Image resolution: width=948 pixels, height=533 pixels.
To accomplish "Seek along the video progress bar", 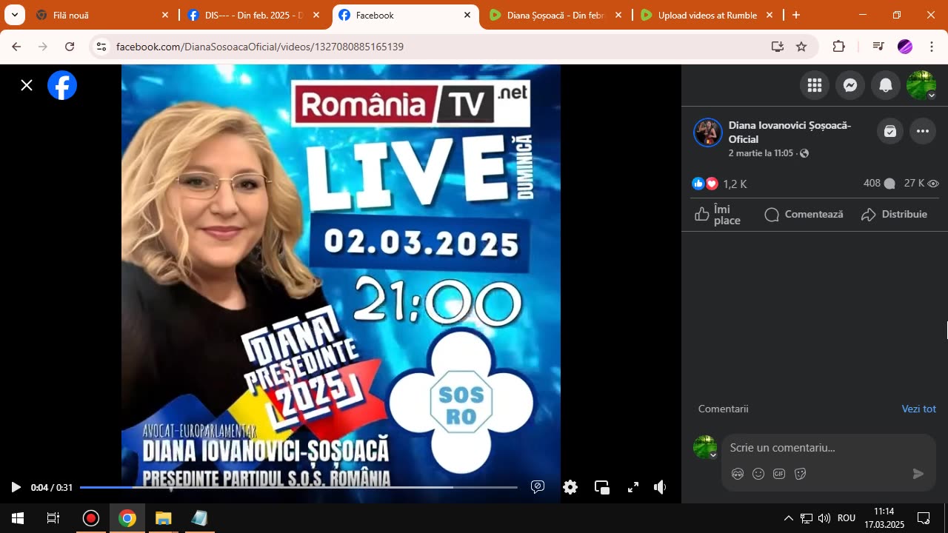I will coord(298,487).
